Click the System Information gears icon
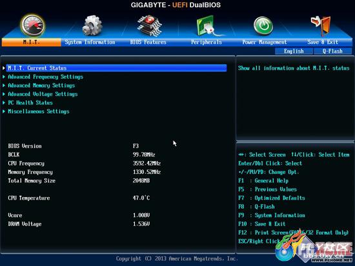Image resolution: width=355 pixels, height=266 pixels. 92,25
